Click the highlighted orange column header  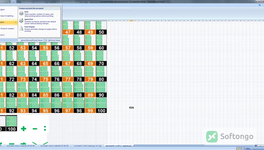[x=131, y=21]
